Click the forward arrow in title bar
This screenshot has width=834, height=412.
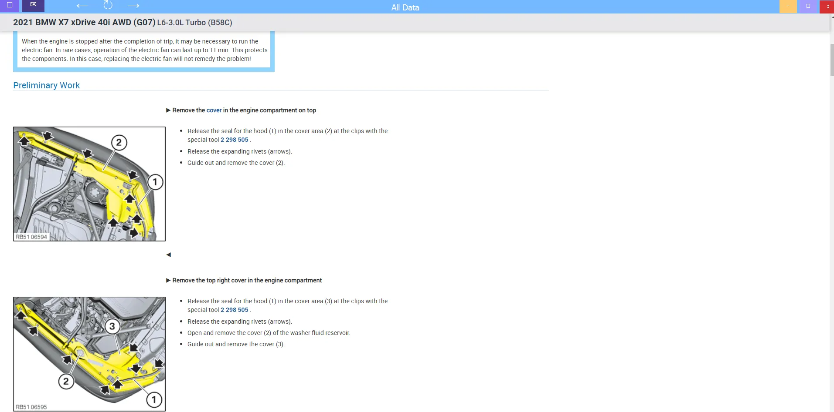133,6
